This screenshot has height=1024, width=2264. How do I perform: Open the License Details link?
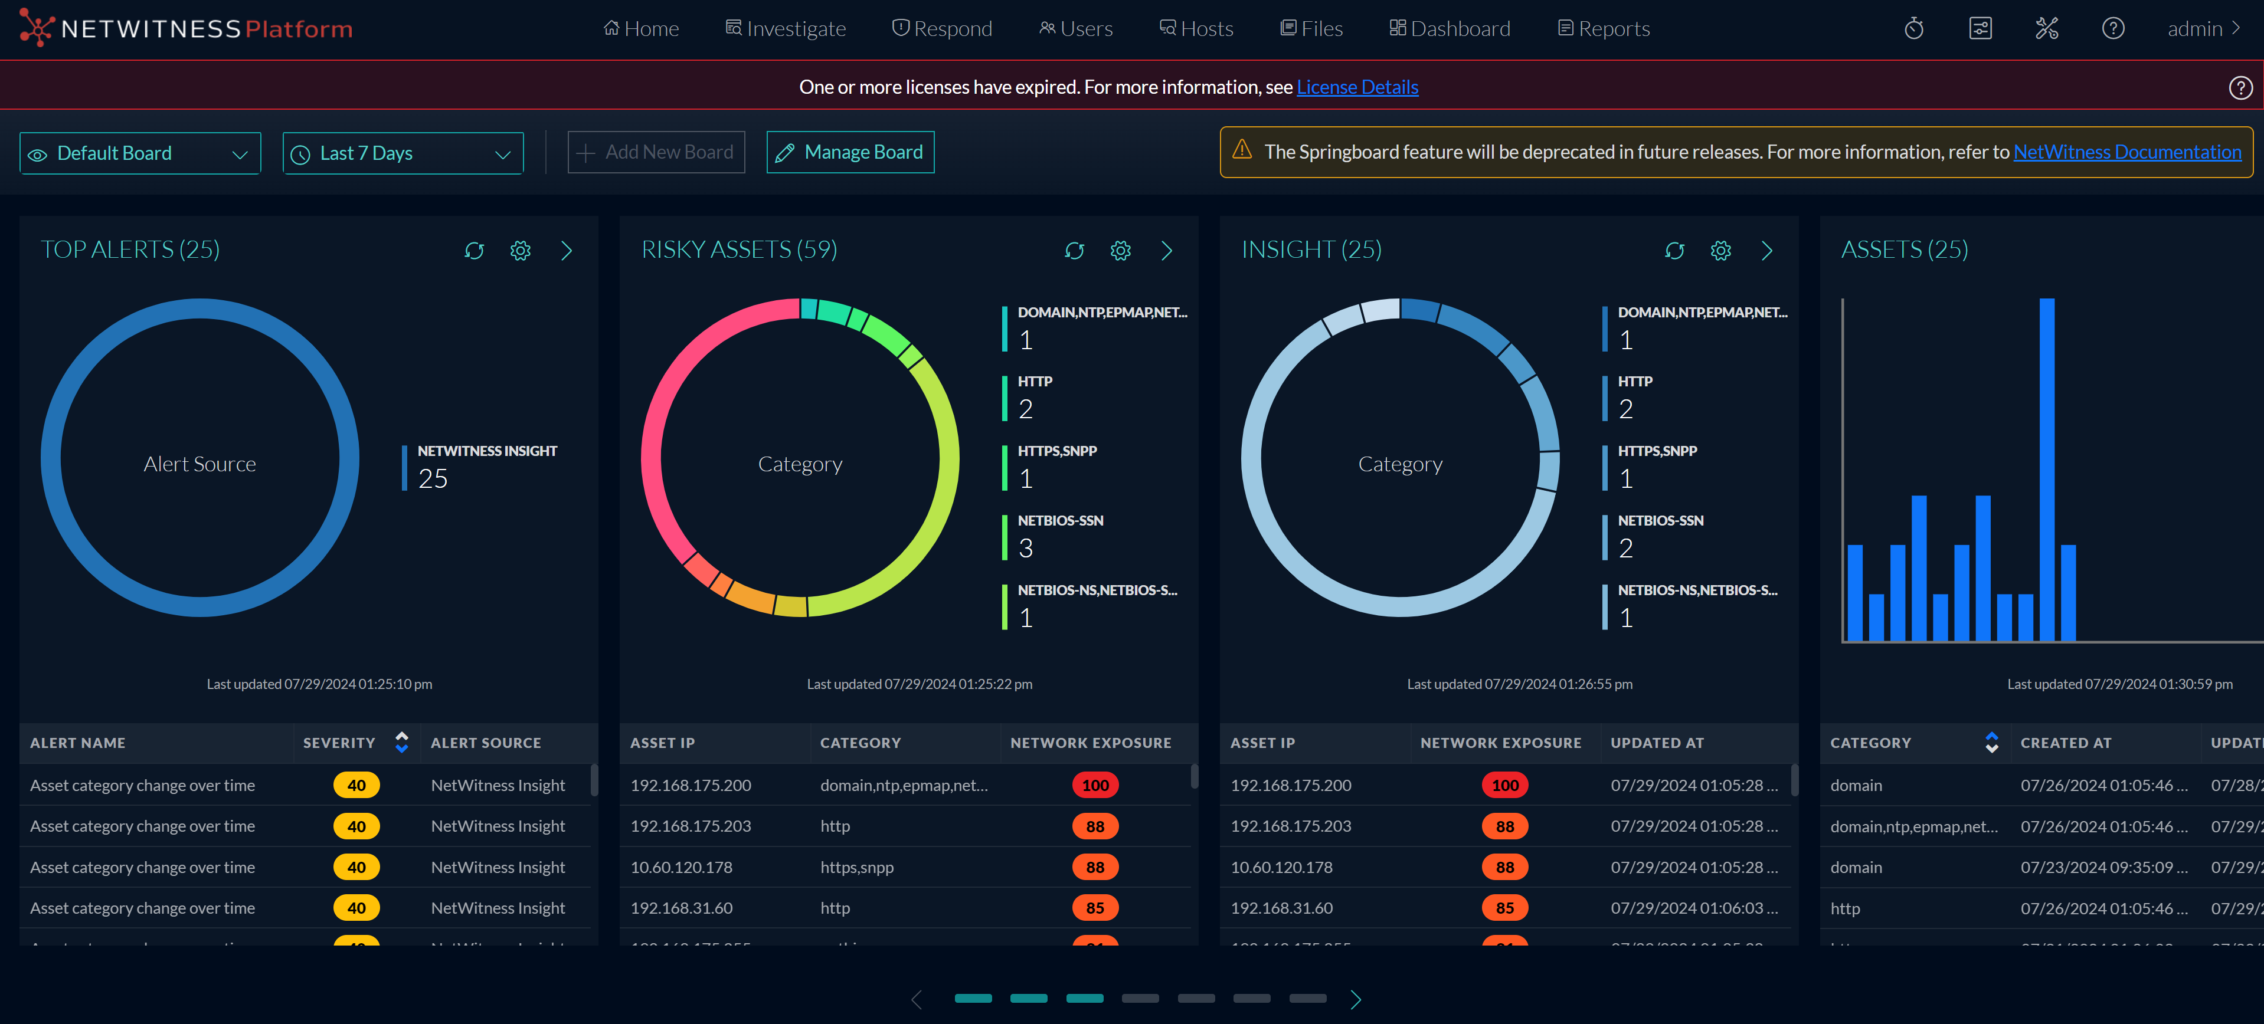(1357, 87)
